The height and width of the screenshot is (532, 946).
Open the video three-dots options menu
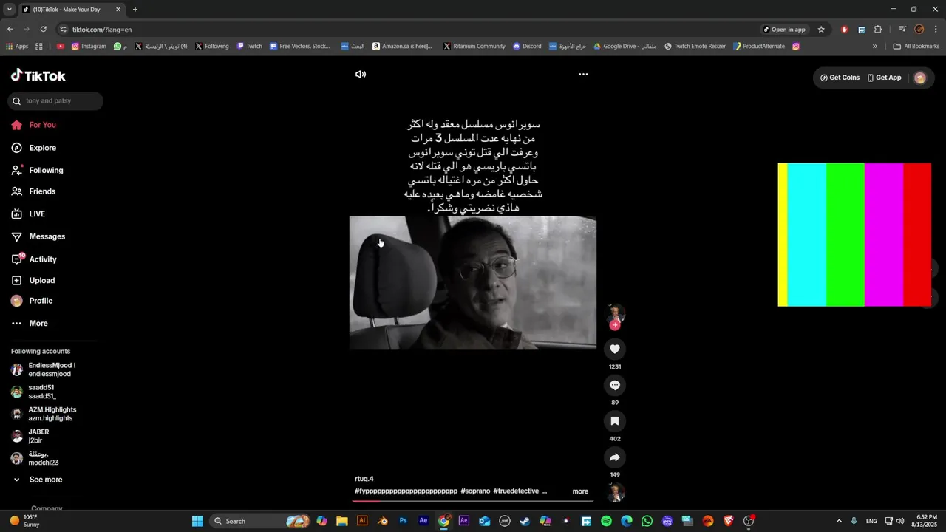583,75
